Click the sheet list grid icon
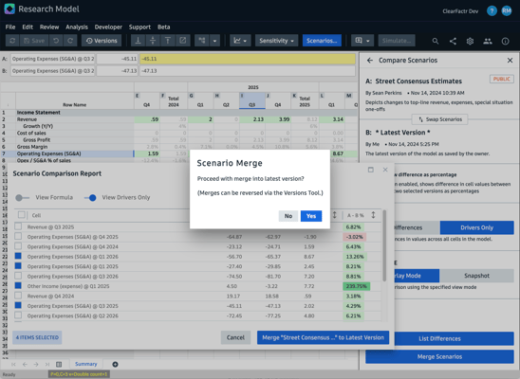This screenshot has width=520, height=379. [x=59, y=364]
